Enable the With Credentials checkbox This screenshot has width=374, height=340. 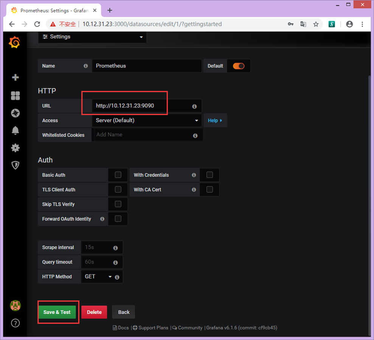point(210,175)
